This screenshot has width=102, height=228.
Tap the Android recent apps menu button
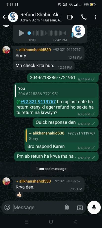click(x=27, y=222)
